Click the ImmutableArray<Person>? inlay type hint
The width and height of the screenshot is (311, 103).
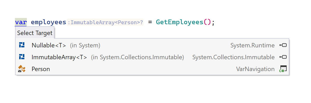[105, 22]
